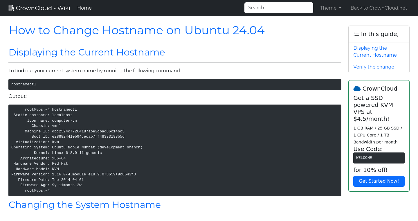418x221 pixels.
Task: Open 'Displaying the Current Hostname' from the guide
Action: pyautogui.click(x=375, y=51)
